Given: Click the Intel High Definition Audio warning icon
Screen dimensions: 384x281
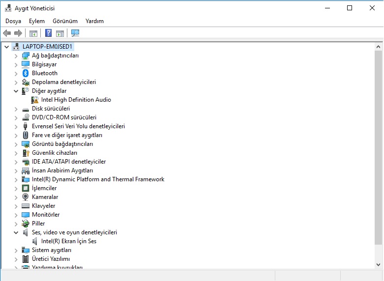Looking at the screenshot, I should (35, 100).
